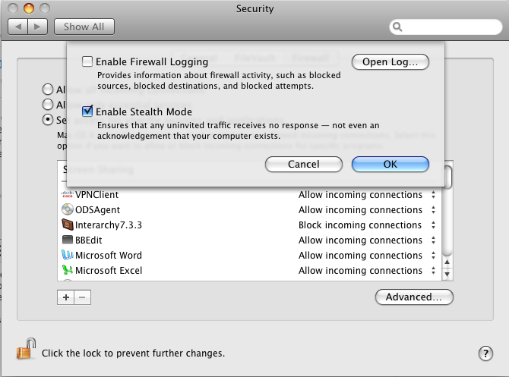Viewport: 509px width, 377px height.
Task: Disable the Stealth Mode checkbox
Action: [87, 112]
